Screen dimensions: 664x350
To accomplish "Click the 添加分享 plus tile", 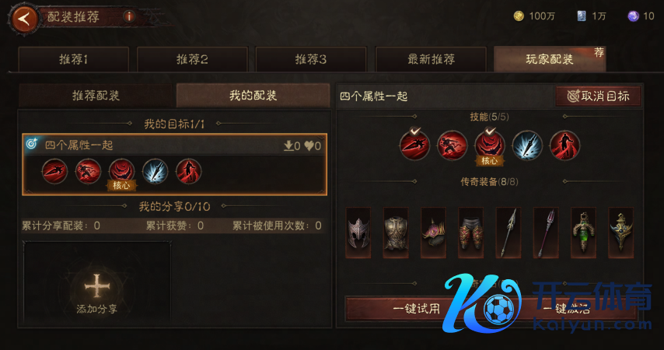I will 97,283.
